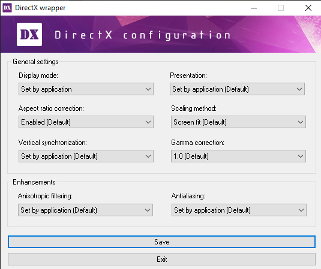This screenshot has width=321, height=269.
Task: Click the Save button
Action: [x=161, y=242]
